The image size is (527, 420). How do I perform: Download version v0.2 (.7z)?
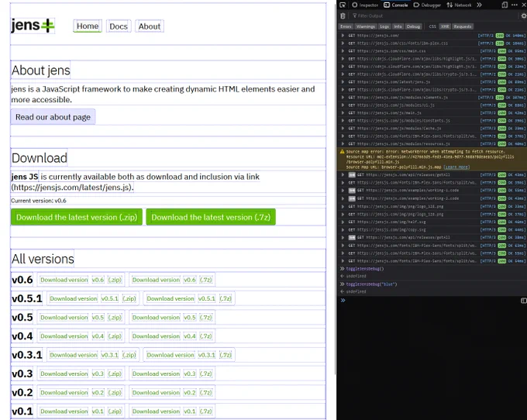pyautogui.click(x=172, y=392)
